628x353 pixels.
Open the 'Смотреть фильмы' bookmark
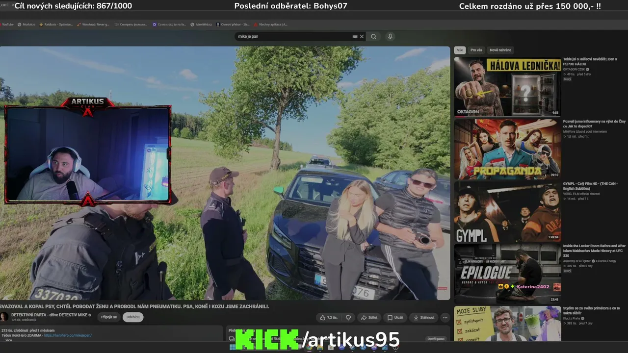(x=131, y=24)
